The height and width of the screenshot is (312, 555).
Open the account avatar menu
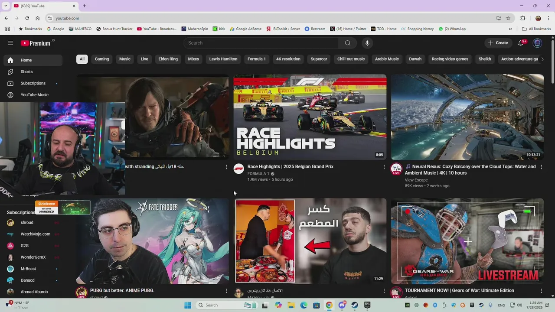(x=538, y=43)
